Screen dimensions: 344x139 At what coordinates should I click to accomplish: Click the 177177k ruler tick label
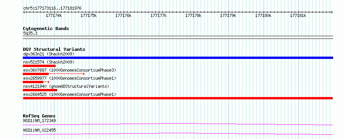(x=158, y=15)
